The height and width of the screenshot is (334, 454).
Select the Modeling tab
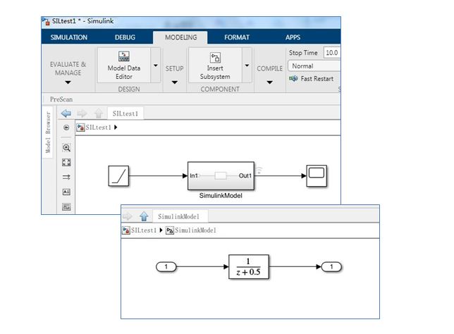click(x=180, y=37)
